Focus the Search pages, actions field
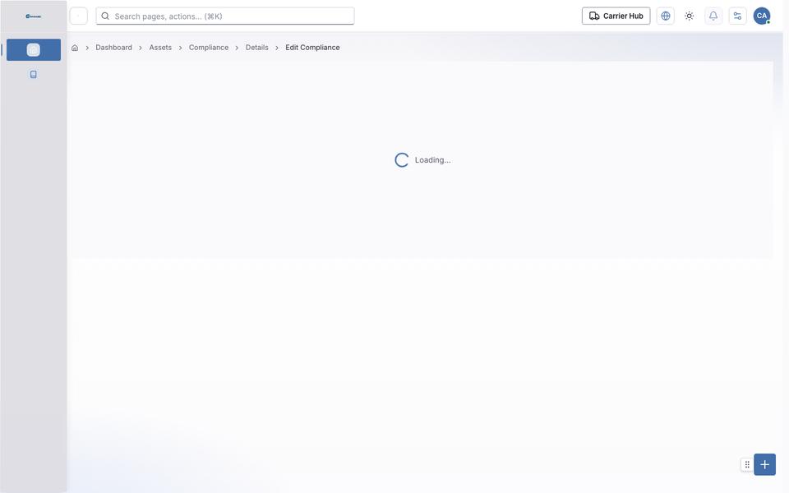Image resolution: width=789 pixels, height=493 pixels. pyautogui.click(x=225, y=16)
